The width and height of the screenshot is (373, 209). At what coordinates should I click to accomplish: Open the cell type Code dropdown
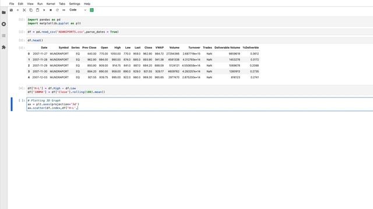[x=78, y=10]
